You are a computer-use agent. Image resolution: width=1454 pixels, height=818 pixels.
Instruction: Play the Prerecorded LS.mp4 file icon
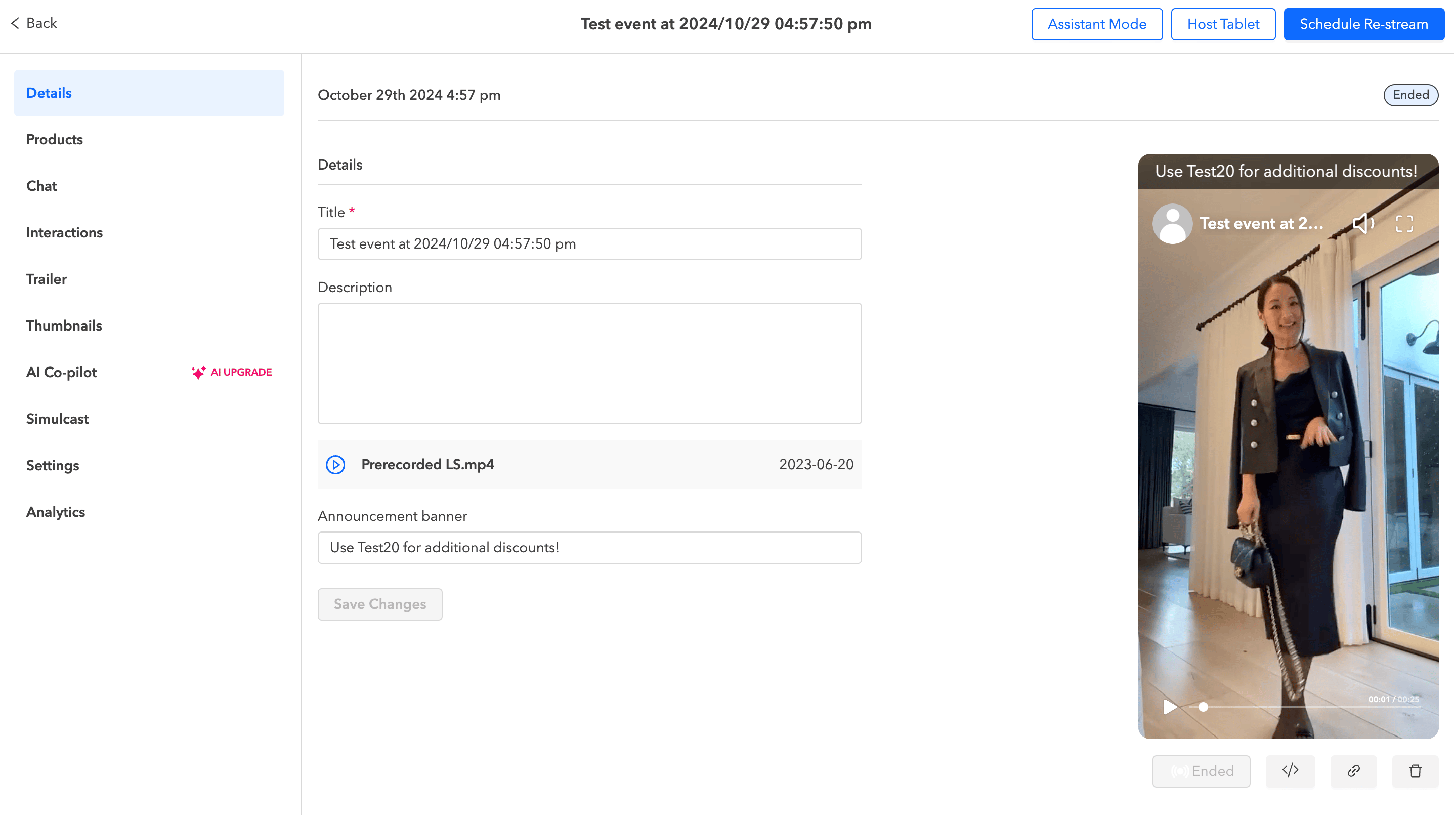pyautogui.click(x=335, y=464)
